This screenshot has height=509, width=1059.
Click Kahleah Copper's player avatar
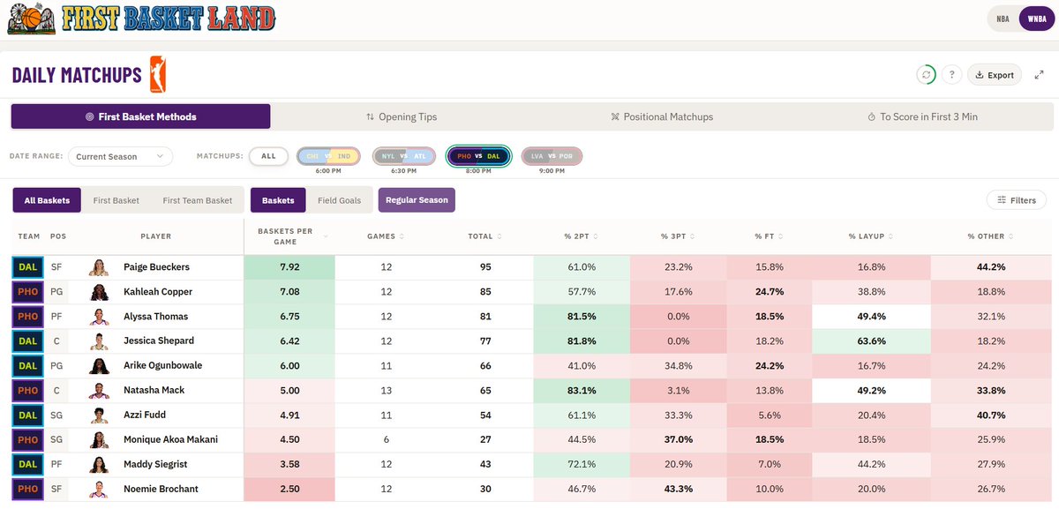click(x=99, y=291)
